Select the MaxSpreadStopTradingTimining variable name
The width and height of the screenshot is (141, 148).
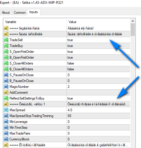coord(31,116)
